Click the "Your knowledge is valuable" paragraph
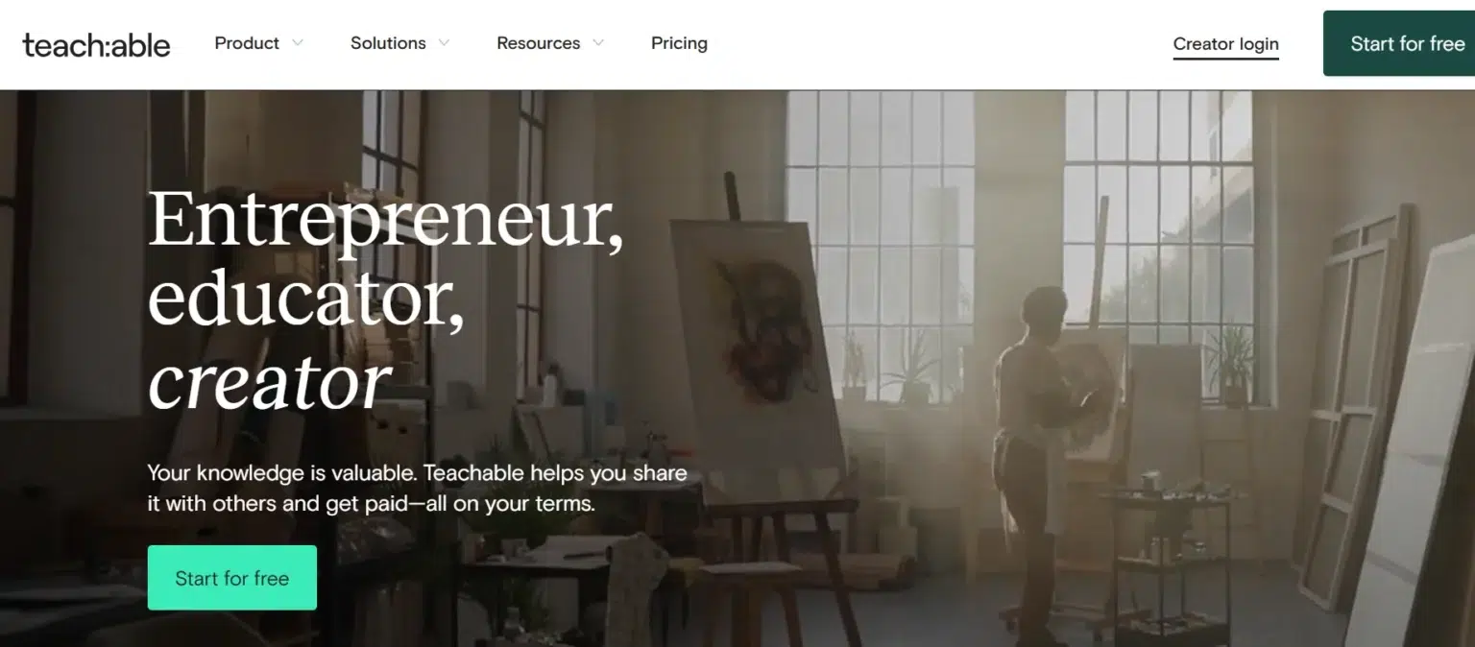 click(417, 488)
